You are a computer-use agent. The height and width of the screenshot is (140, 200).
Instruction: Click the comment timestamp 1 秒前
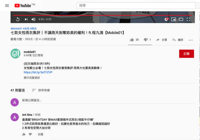[37, 115]
